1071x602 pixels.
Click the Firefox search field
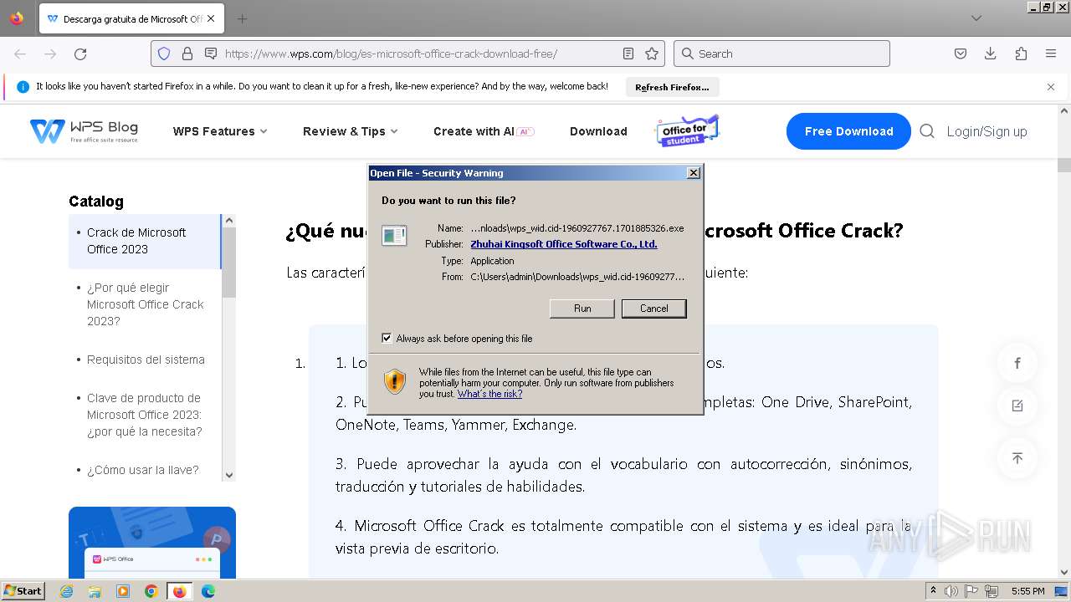click(781, 54)
